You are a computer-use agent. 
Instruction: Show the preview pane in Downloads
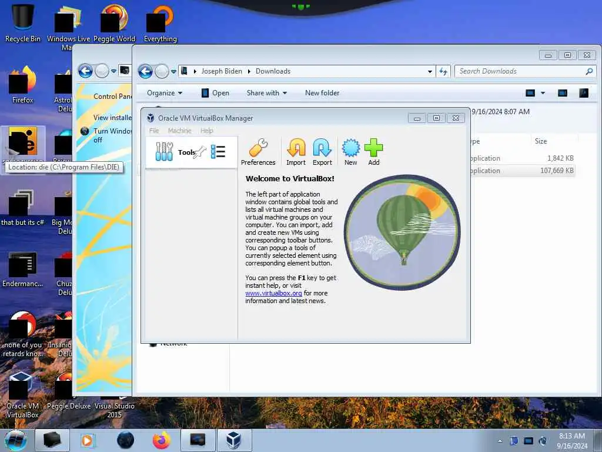pyautogui.click(x=563, y=93)
